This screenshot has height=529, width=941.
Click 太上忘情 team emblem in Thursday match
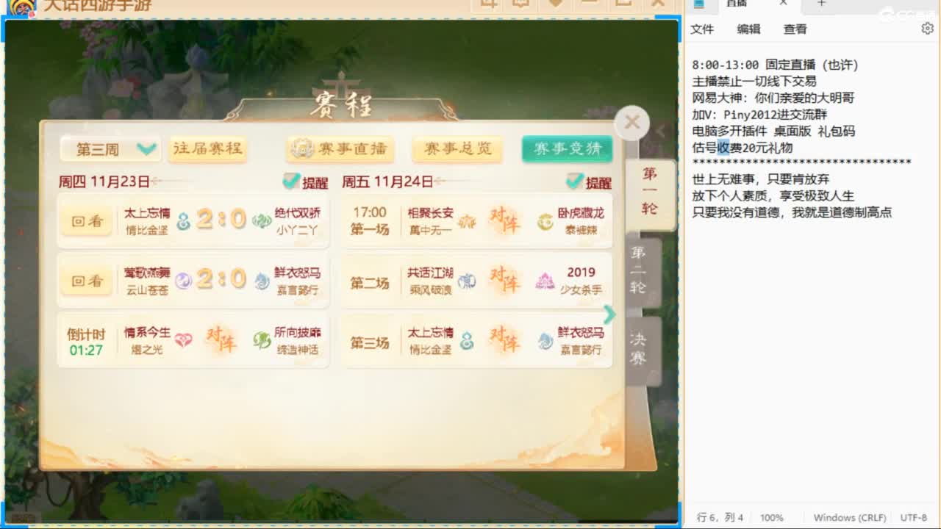184,220
